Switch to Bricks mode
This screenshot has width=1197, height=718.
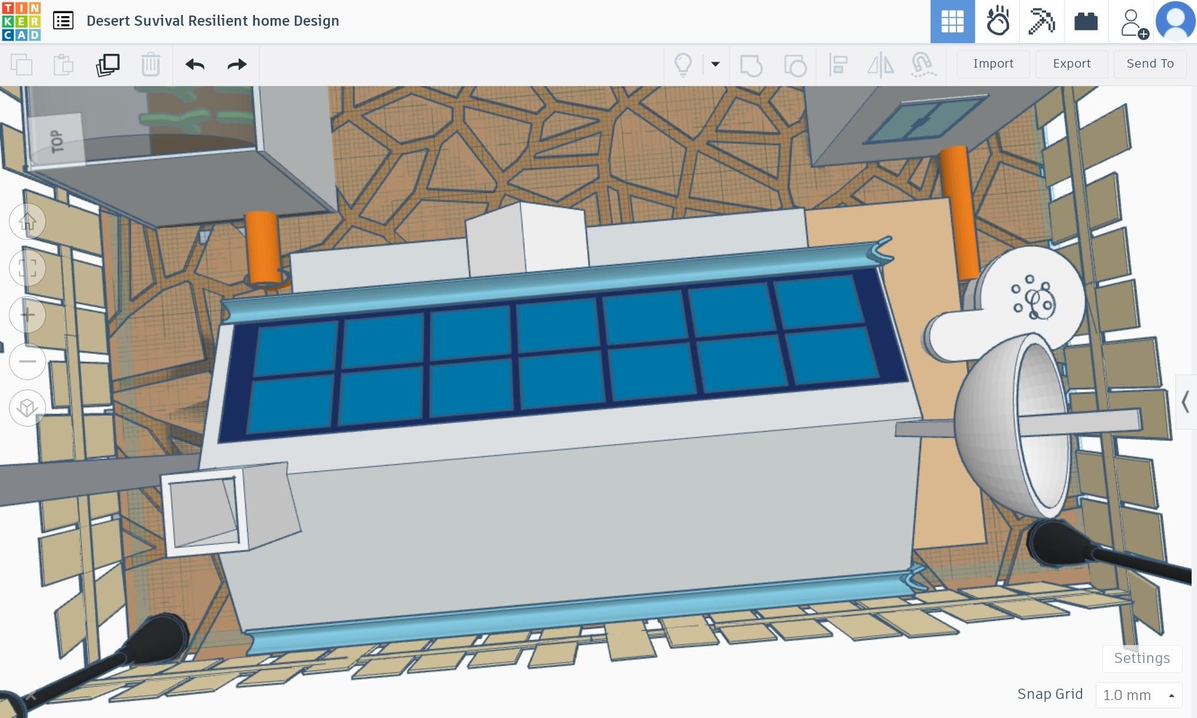point(1086,22)
